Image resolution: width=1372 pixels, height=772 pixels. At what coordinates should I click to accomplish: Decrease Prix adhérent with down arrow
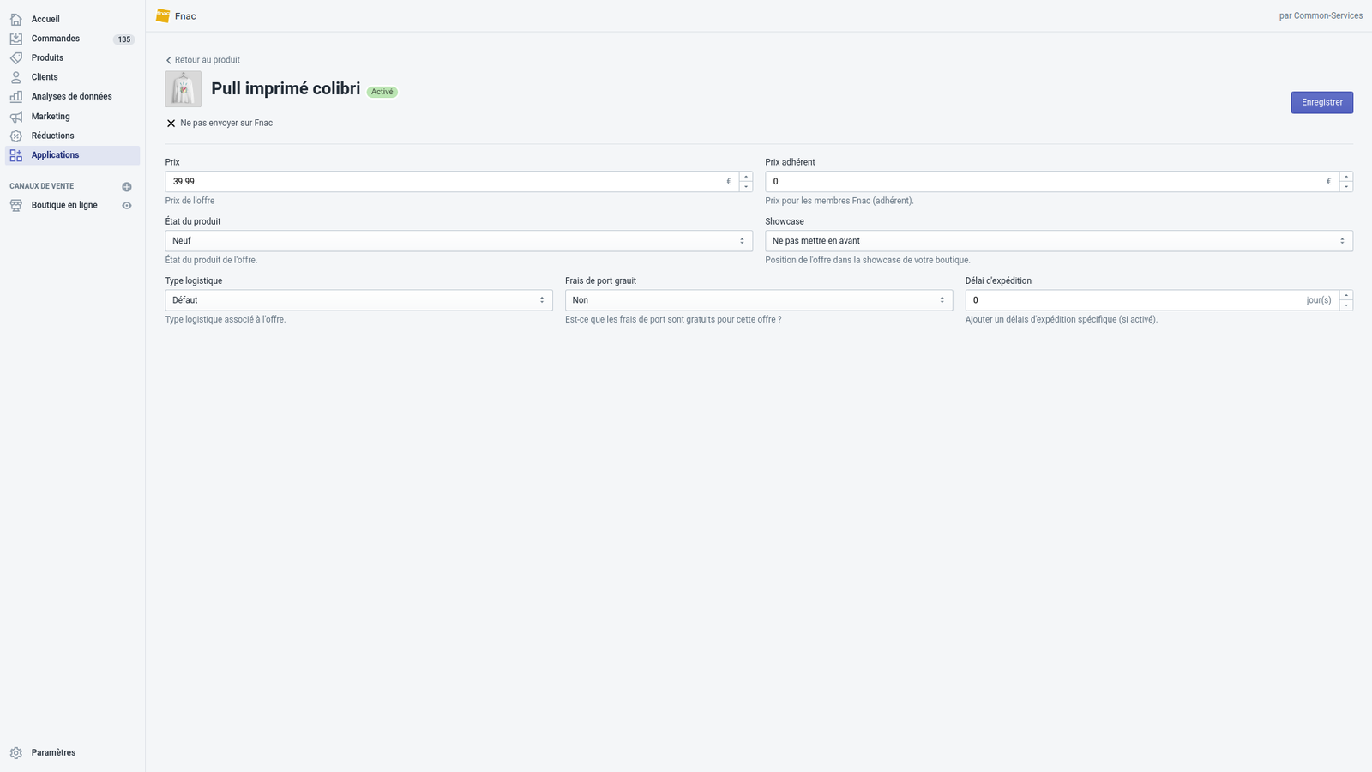click(x=1346, y=187)
